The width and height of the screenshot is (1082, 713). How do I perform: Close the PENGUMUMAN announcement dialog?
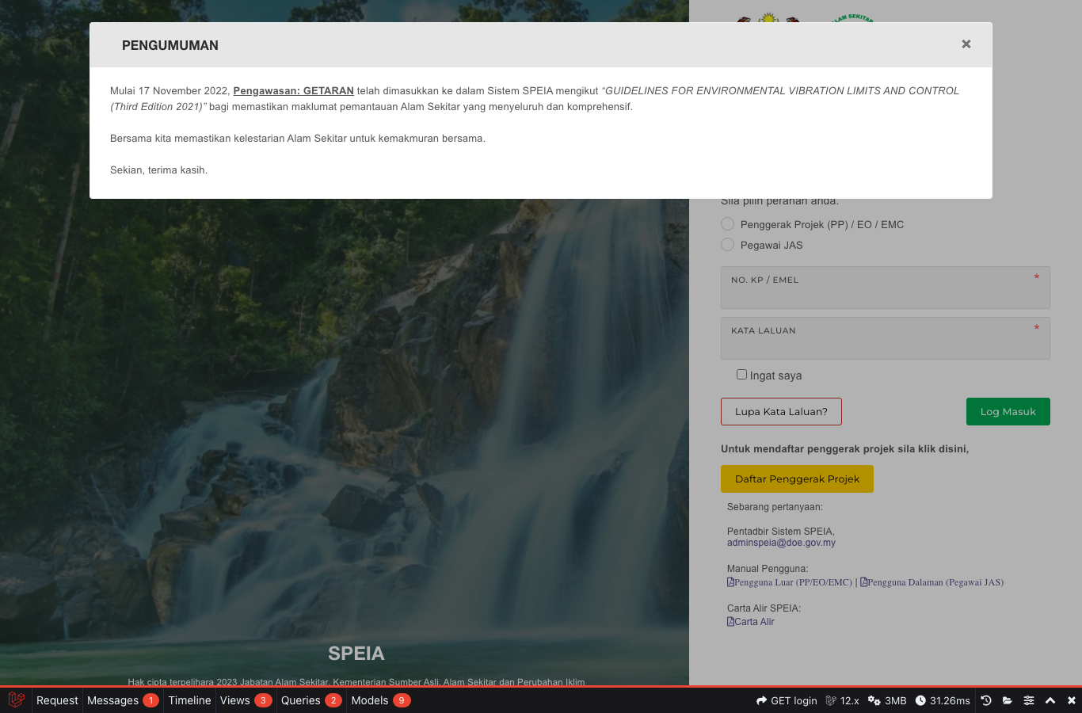click(966, 44)
